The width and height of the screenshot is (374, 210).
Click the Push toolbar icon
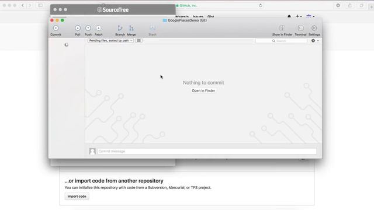click(88, 30)
